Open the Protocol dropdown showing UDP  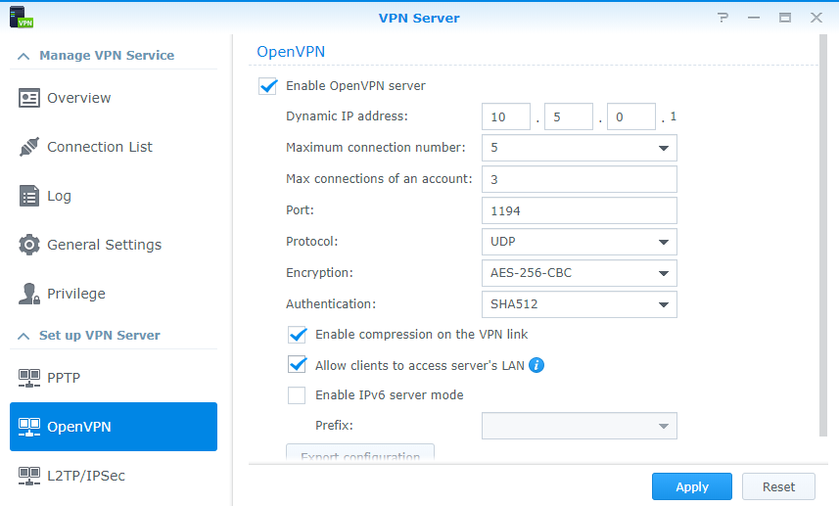[x=580, y=242]
